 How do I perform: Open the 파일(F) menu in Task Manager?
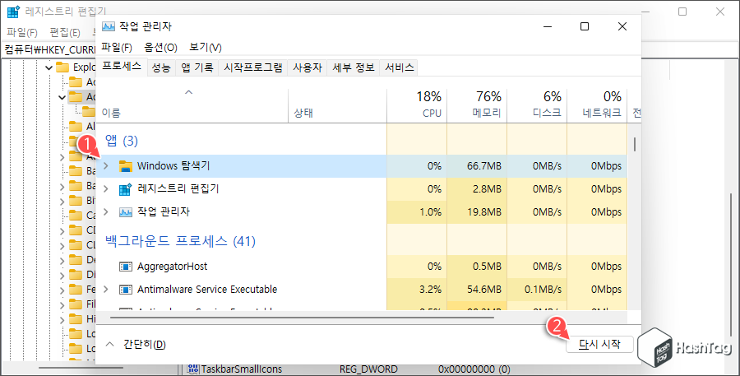[x=117, y=47]
